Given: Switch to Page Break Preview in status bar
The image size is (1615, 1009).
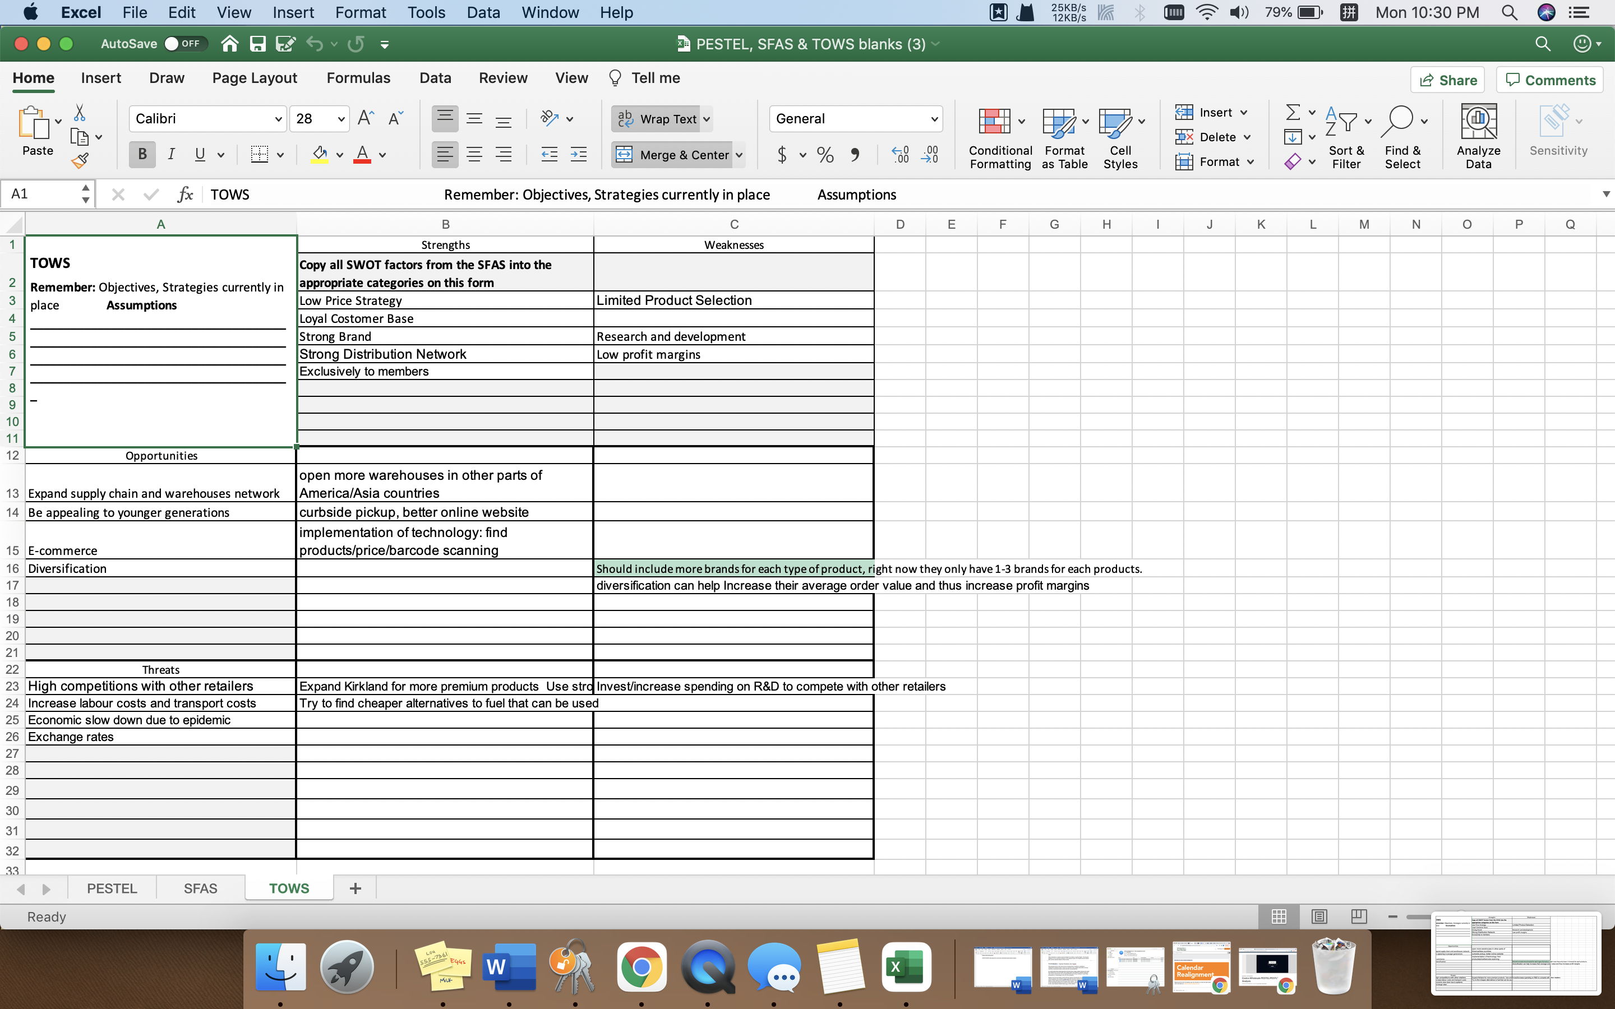Looking at the screenshot, I should [1359, 917].
